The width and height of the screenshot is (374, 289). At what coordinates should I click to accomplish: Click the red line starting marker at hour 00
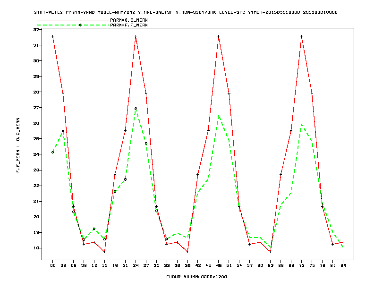click(53, 36)
